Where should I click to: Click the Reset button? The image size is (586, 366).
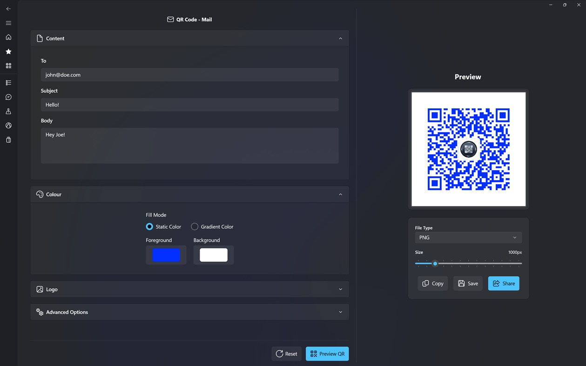(286, 353)
